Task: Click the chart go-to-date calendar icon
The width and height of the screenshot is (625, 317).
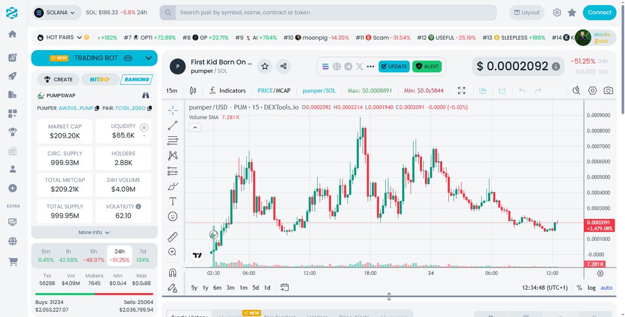Action: [284, 287]
